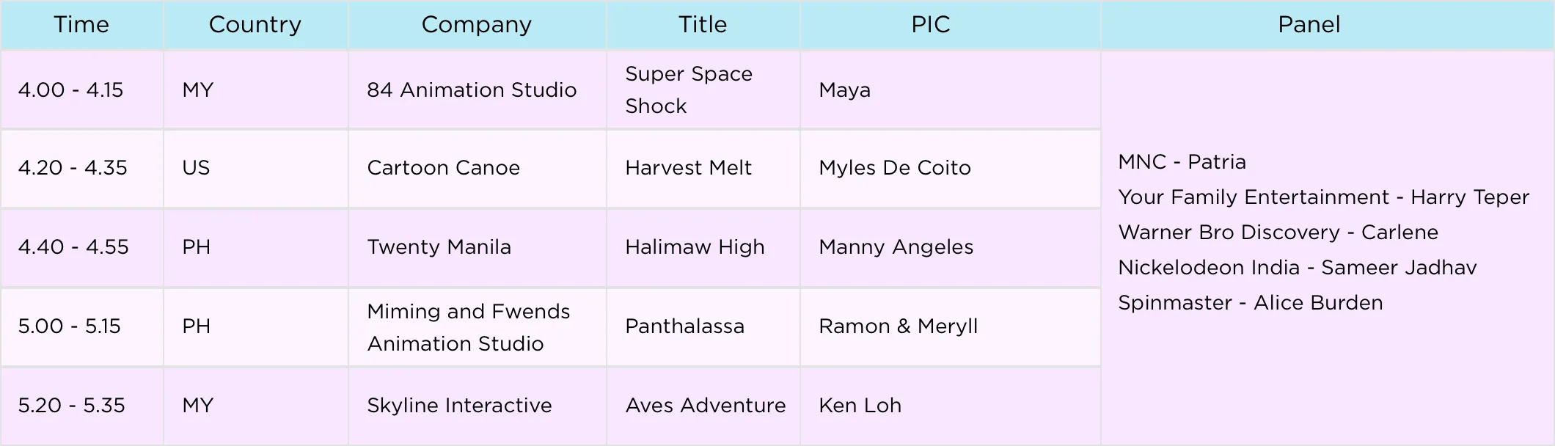The height and width of the screenshot is (446, 1555).
Task: Click Miming and Fwends Animation Studio
Action: coord(468,327)
